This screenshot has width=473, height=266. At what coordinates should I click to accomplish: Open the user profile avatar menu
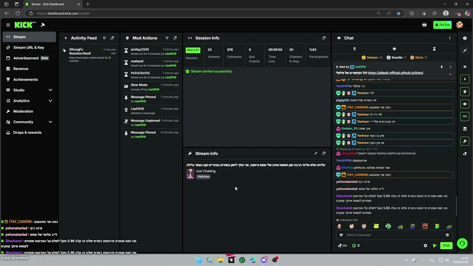[459, 25]
